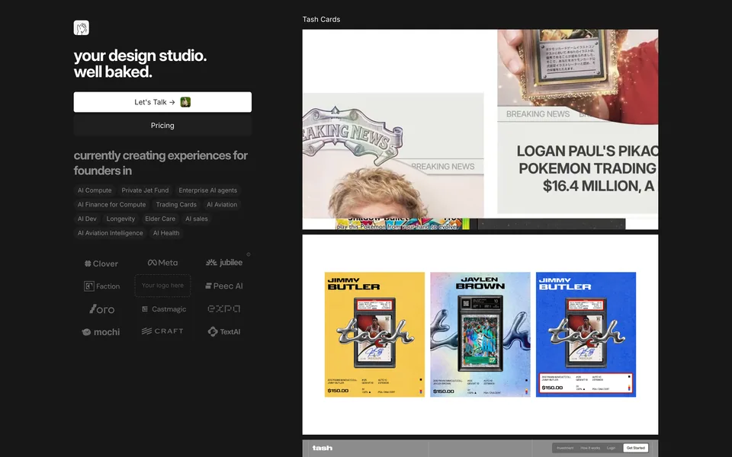732x457 pixels.
Task: Click the oro client logo
Action: point(101,308)
